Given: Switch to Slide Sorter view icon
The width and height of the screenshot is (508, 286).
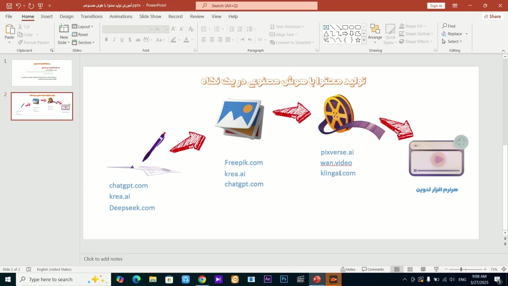Looking at the screenshot, I should click(x=410, y=269).
